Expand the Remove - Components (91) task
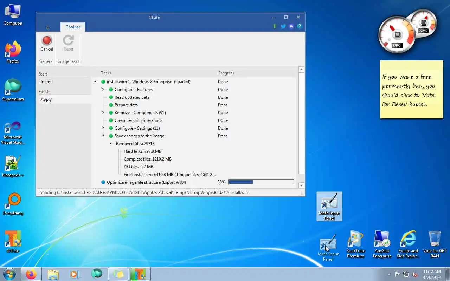Screen dimensions: 450x281 (x=103, y=113)
